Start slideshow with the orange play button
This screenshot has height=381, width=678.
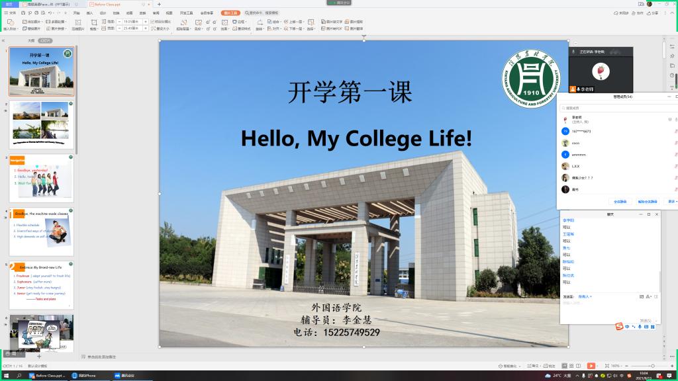(x=591, y=366)
